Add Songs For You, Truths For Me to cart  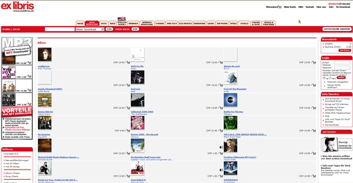(x=128, y=176)
